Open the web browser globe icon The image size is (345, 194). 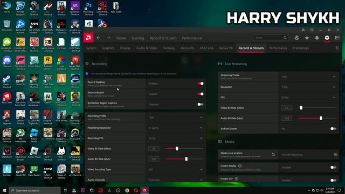(297, 38)
